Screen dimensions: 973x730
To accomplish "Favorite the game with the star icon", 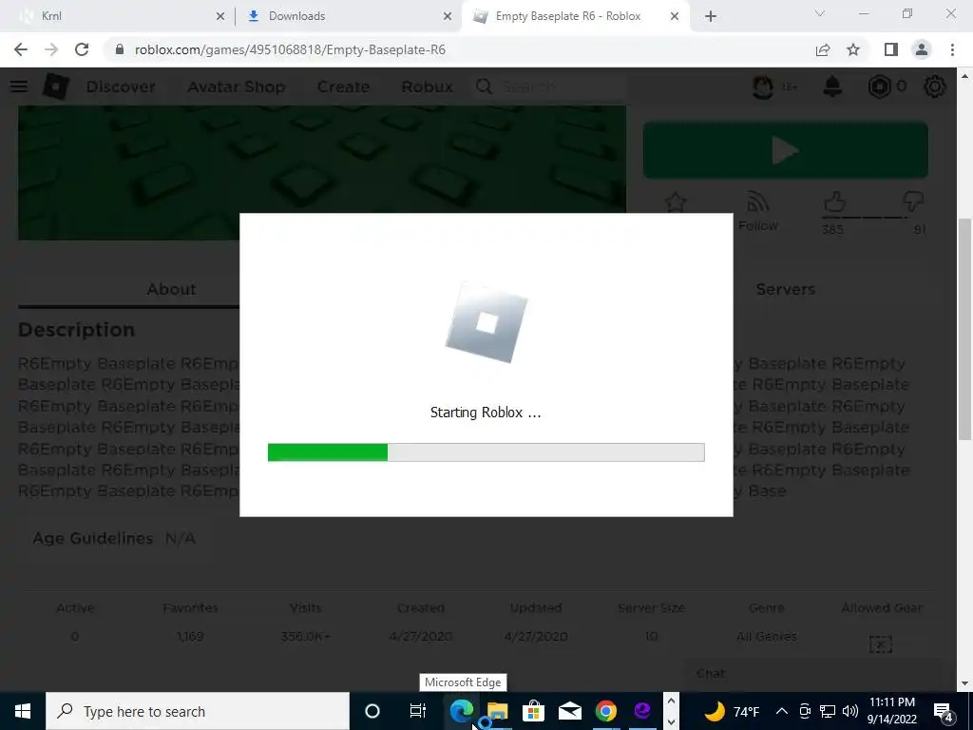I will pos(676,202).
